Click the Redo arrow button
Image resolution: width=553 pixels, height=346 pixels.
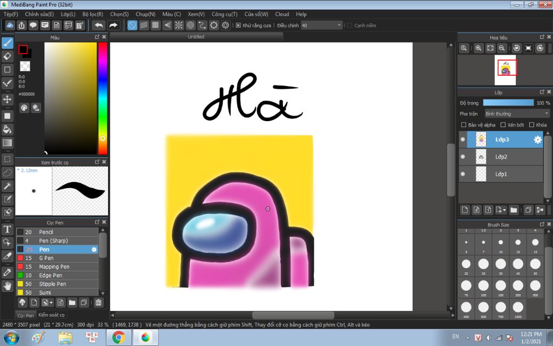(113, 25)
